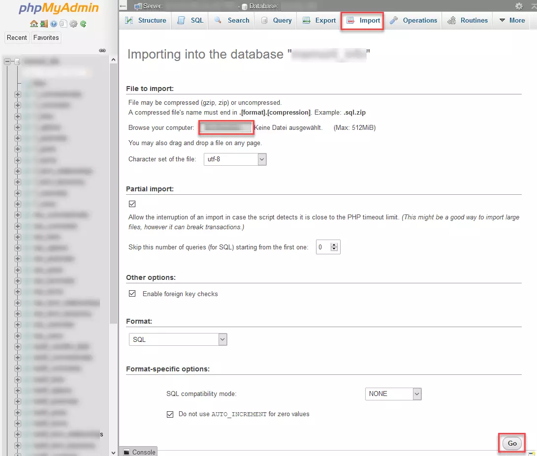Open the phpMyAdmin documentation help icon
This screenshot has height=456, width=537.
[54, 24]
